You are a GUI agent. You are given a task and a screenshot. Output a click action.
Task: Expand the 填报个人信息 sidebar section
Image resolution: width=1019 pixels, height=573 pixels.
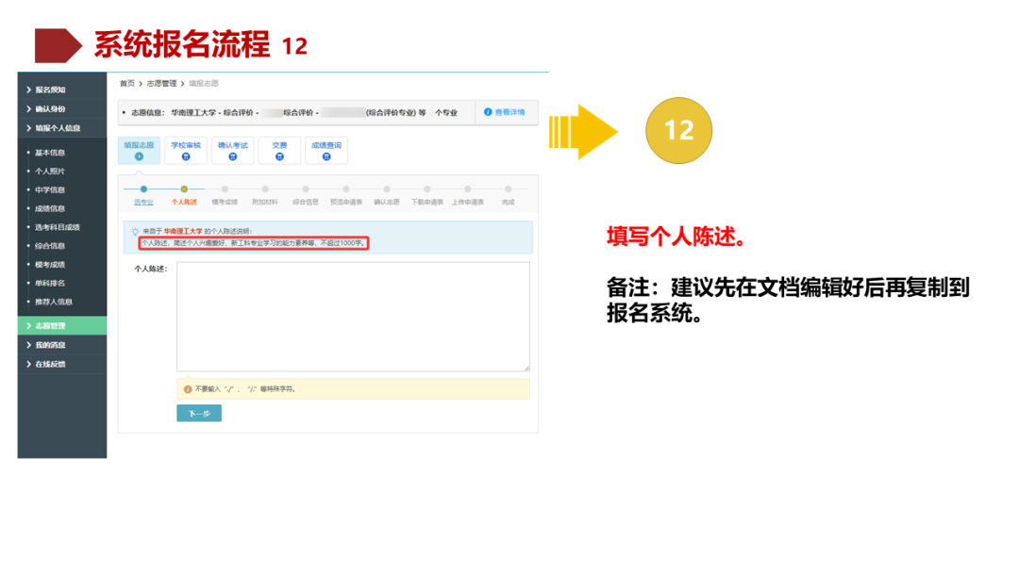(57, 128)
